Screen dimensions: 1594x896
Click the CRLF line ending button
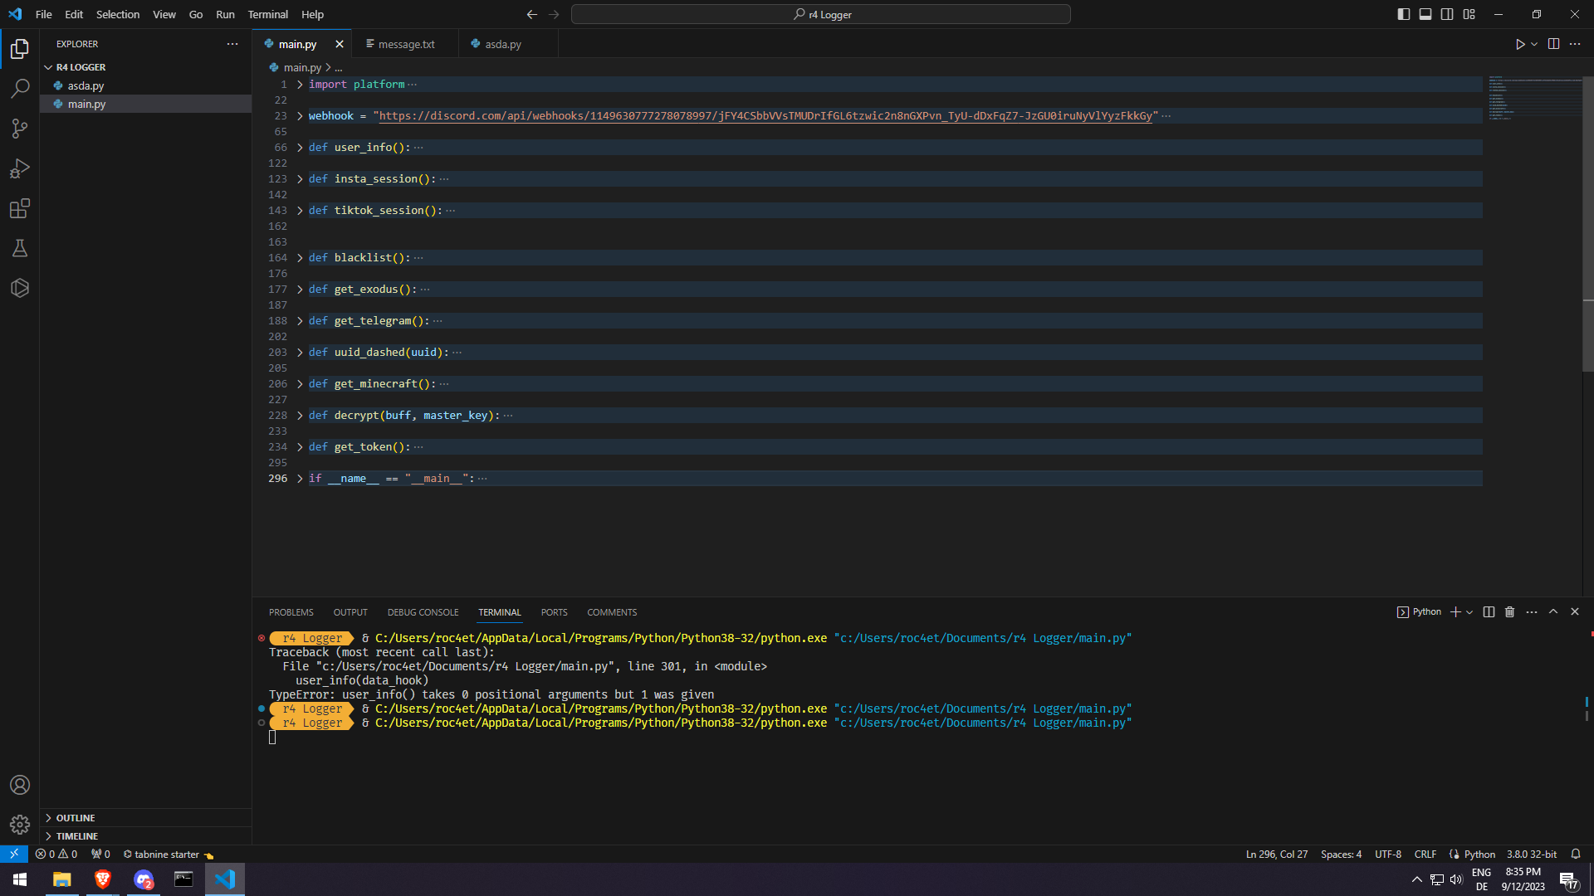tap(1425, 855)
